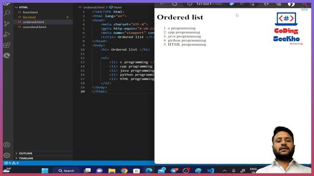This screenshot has width=314, height=176.
Task: Click the browser Back arrow
Action: pos(162,4)
